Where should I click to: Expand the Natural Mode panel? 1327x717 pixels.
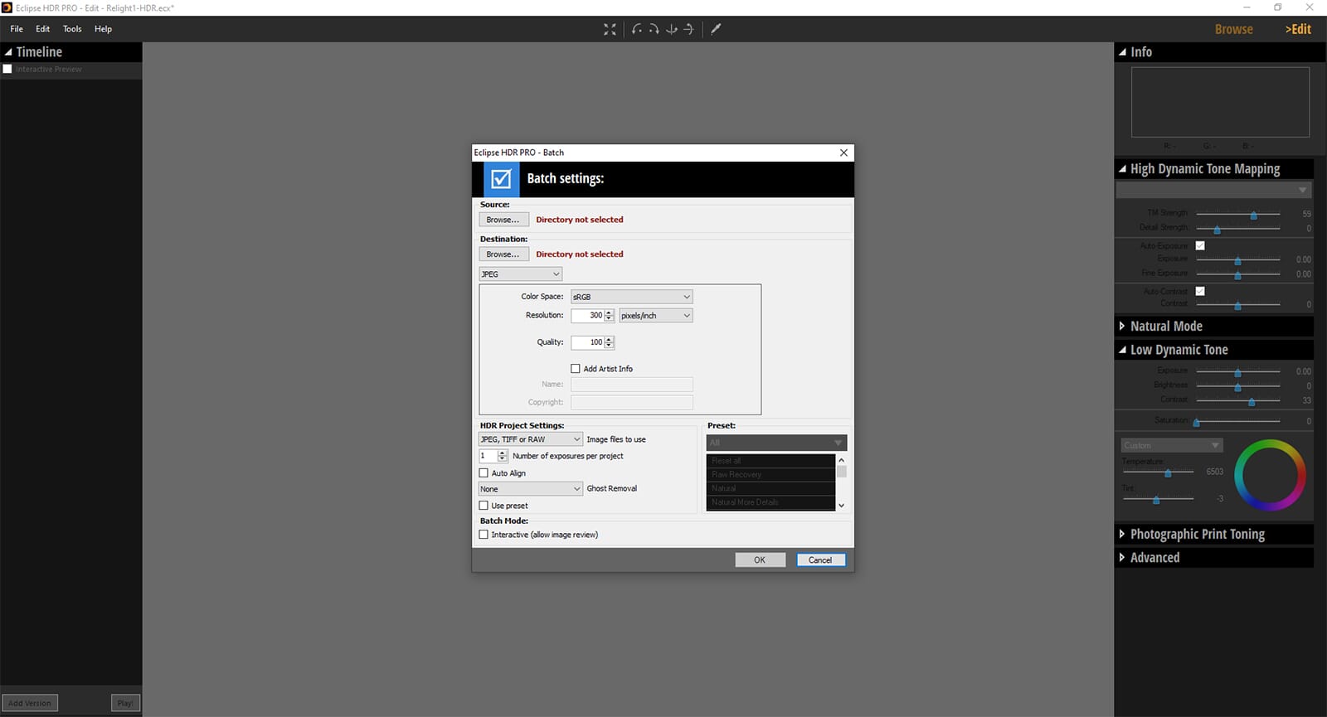(1122, 327)
